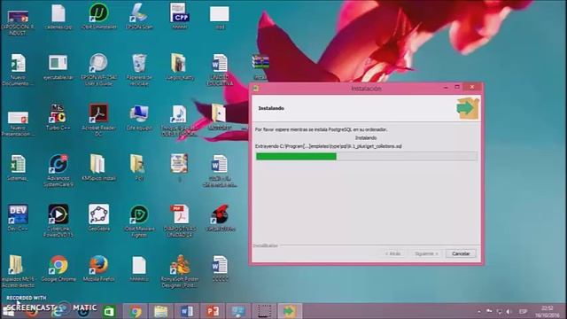Select the Mozilla Firefox desktop shortcut

(x=98, y=268)
